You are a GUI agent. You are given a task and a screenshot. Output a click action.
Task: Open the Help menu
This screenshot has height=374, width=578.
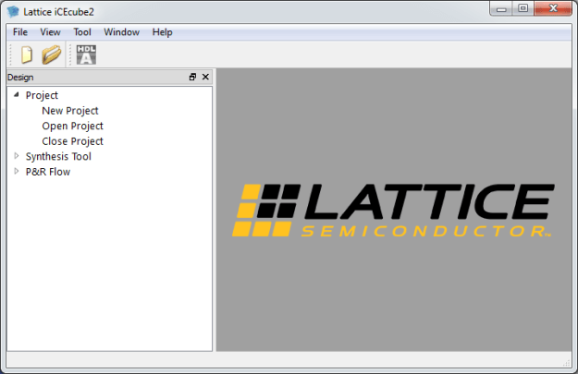(x=162, y=32)
